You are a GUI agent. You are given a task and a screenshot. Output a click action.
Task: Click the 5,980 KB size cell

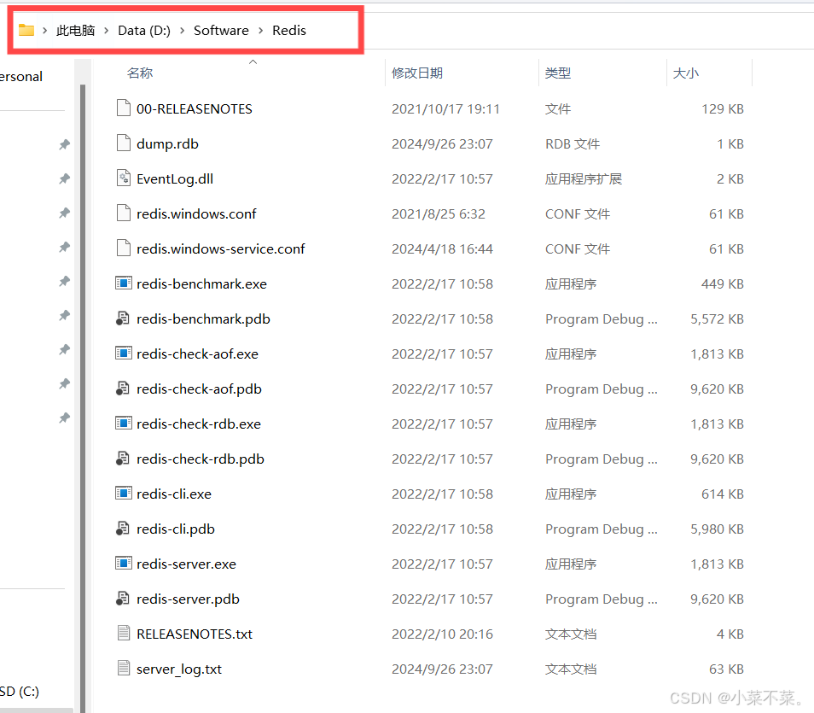coord(717,529)
